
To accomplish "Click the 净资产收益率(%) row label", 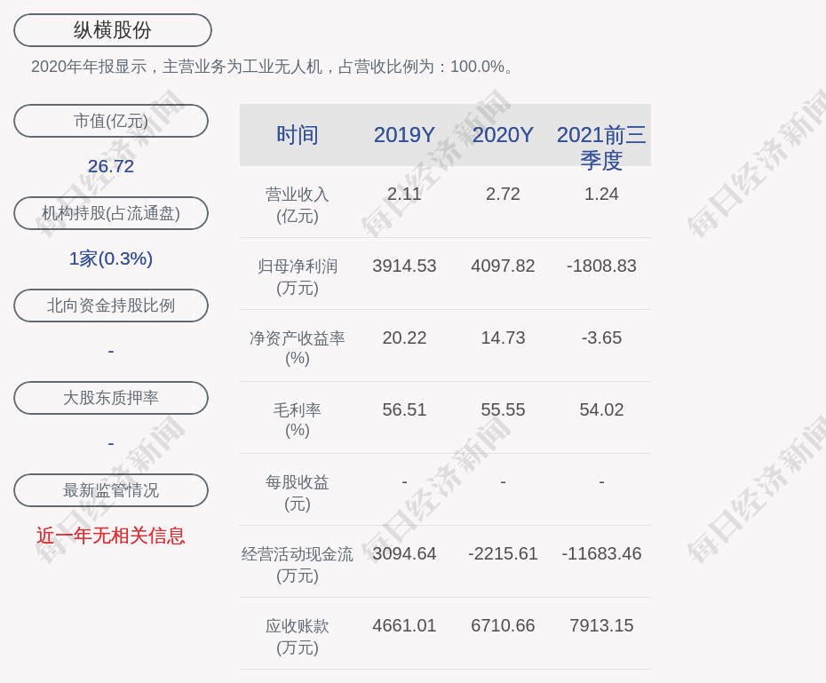I will 298,348.
